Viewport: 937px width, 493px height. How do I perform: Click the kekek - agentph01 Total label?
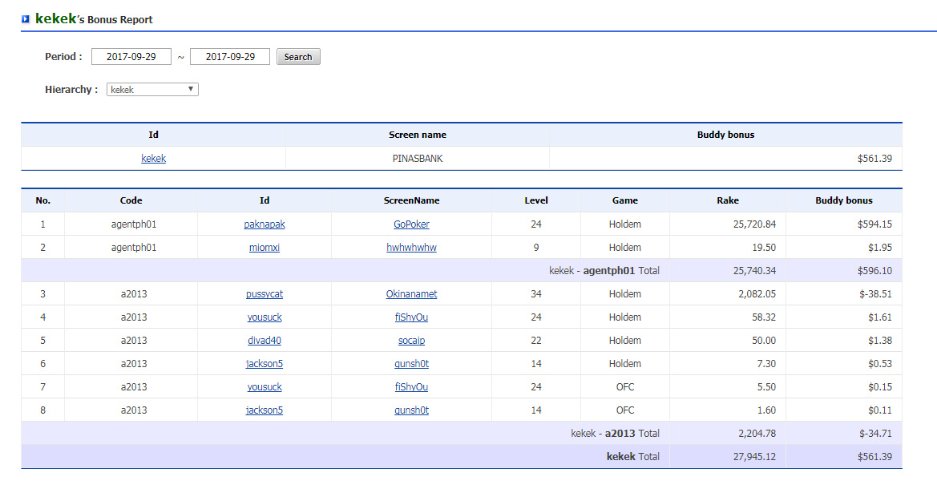point(604,271)
